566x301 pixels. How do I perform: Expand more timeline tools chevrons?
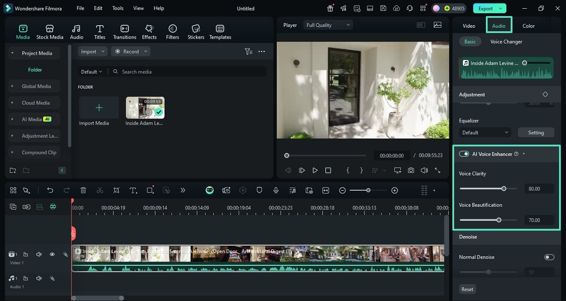point(183,190)
